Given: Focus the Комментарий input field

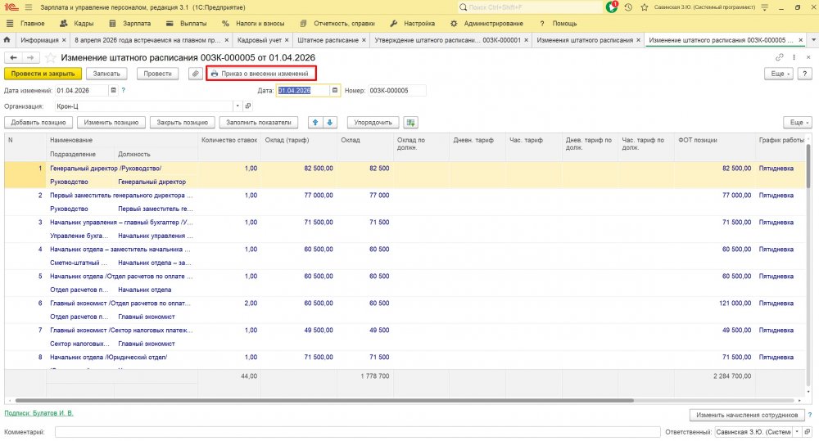Looking at the screenshot, I should coord(358,432).
